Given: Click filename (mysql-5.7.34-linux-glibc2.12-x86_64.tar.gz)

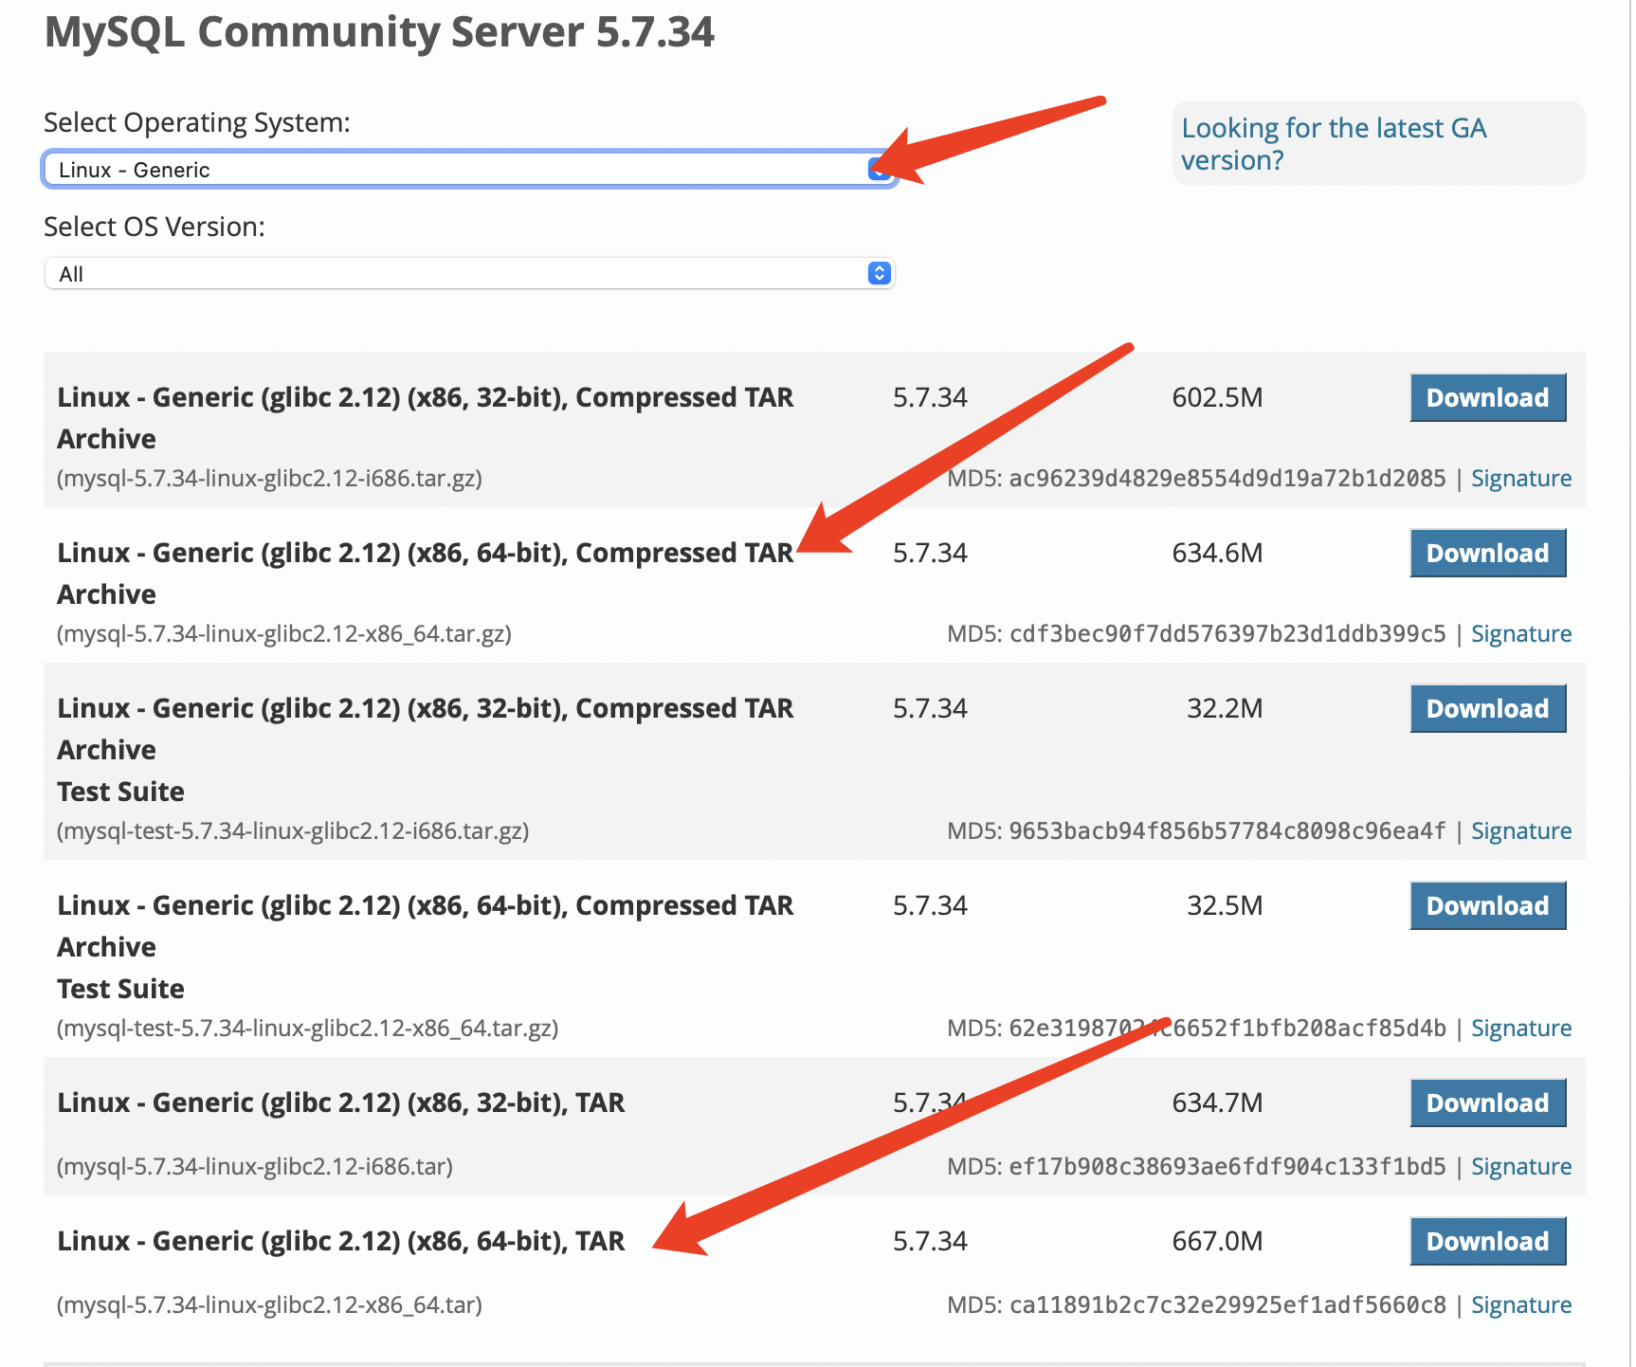Looking at the screenshot, I should pos(284,634).
